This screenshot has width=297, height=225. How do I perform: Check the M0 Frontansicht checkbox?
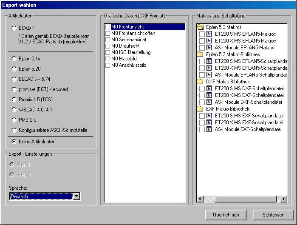tap(107, 27)
